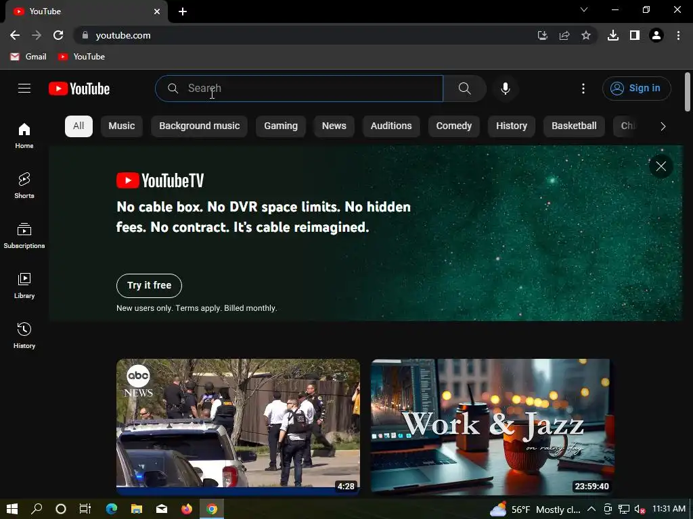Dismiss the YouTube TV banner

(661, 166)
